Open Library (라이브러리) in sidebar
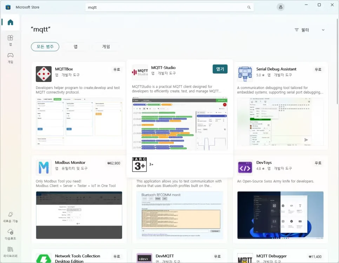This screenshot has height=263, width=339. click(x=11, y=252)
